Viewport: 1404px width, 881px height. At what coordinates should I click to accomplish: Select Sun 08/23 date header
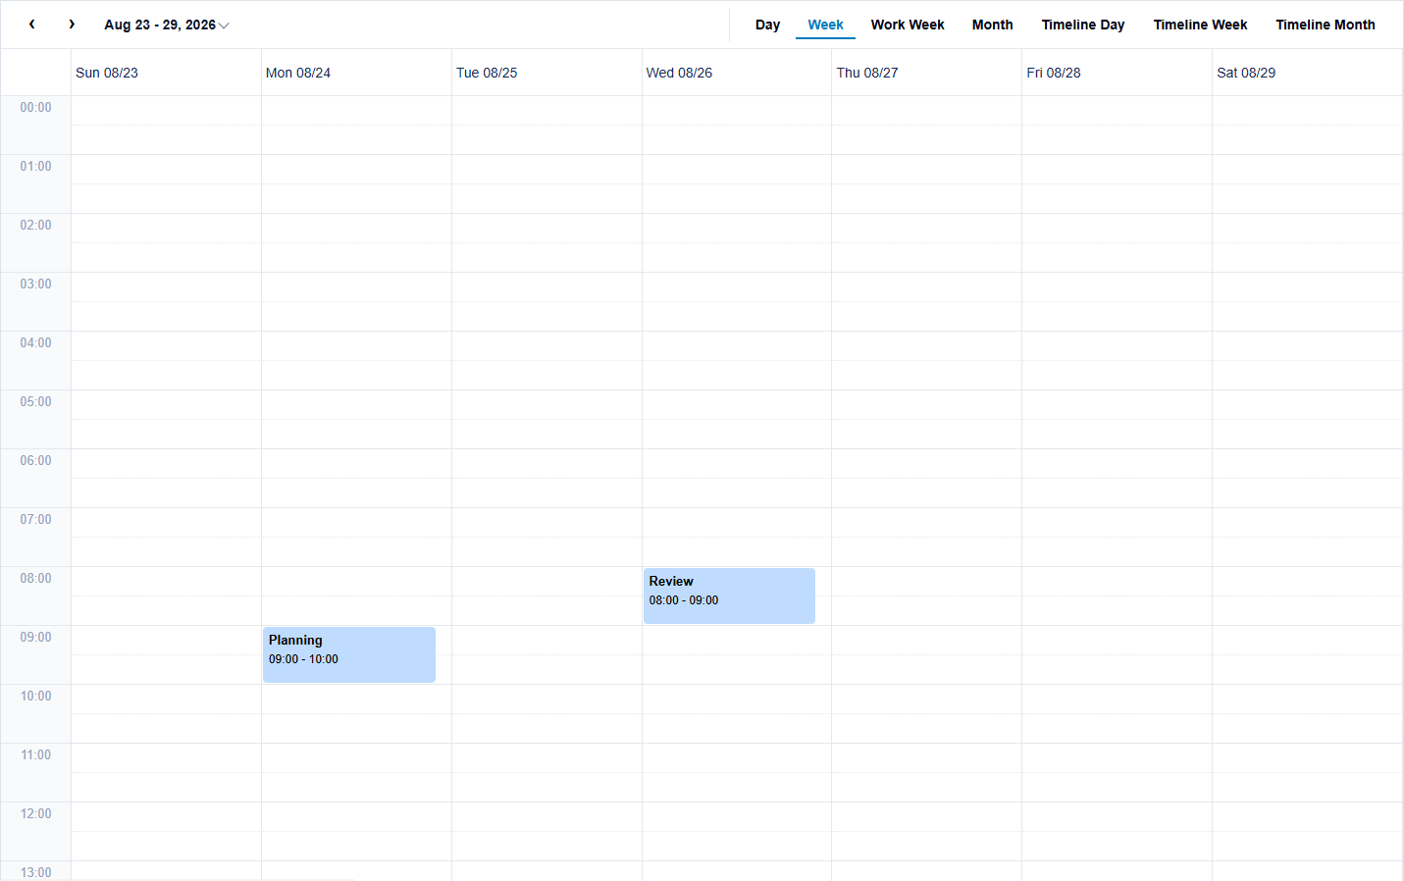[107, 73]
